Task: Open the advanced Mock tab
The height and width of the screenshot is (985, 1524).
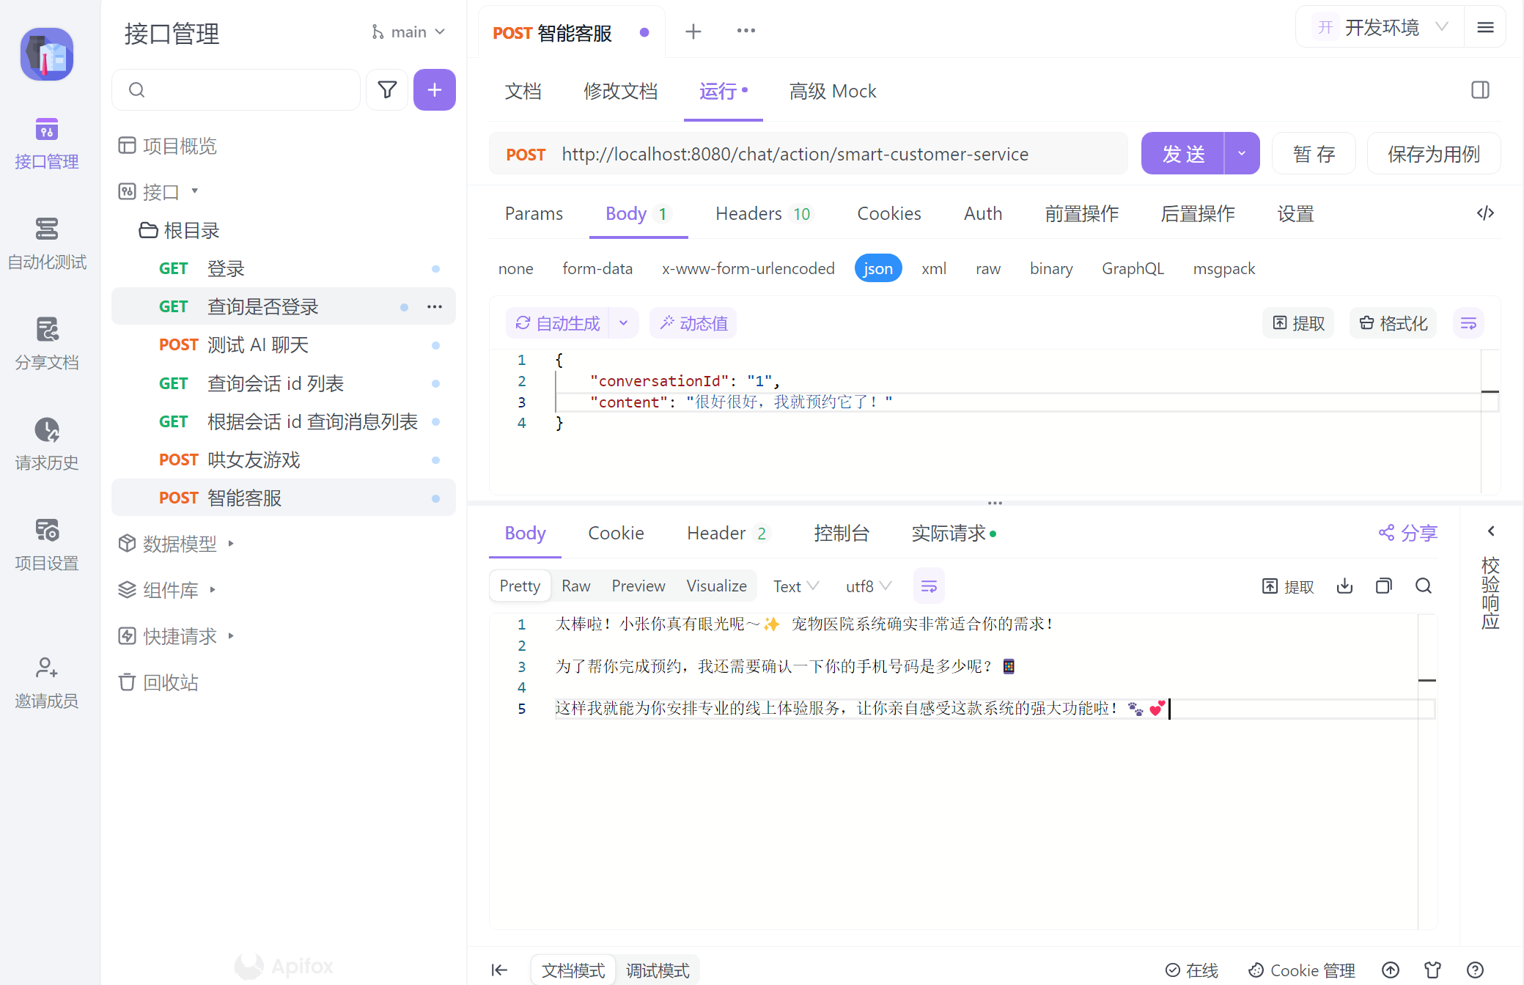Action: pyautogui.click(x=832, y=91)
